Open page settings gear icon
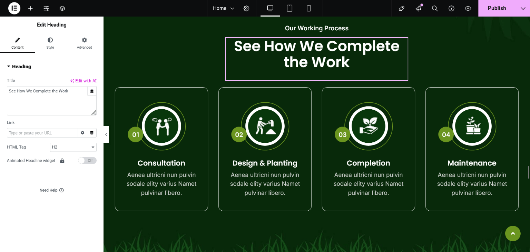530x252 pixels. pyautogui.click(x=246, y=8)
